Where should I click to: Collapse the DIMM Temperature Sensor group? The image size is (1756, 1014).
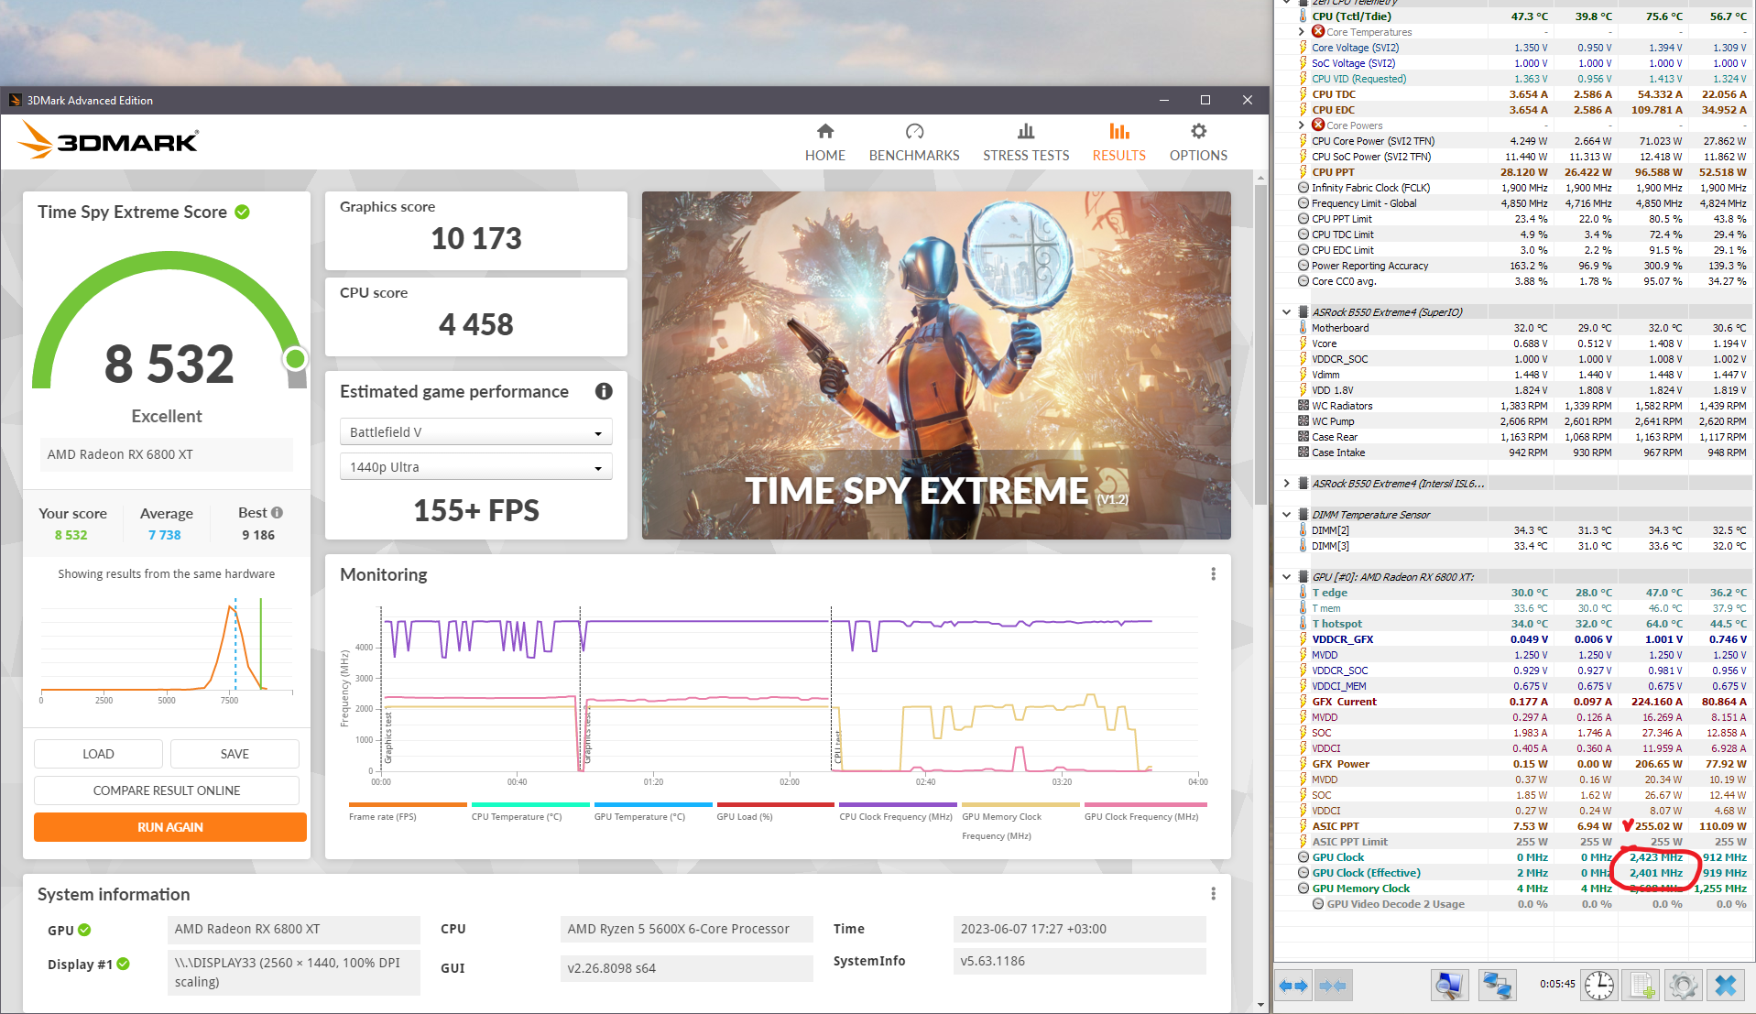click(1287, 515)
